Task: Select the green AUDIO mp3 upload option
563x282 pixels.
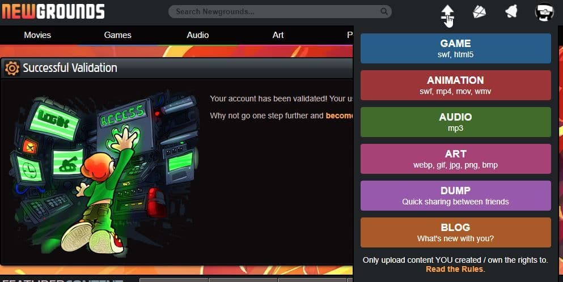Action: [455, 122]
